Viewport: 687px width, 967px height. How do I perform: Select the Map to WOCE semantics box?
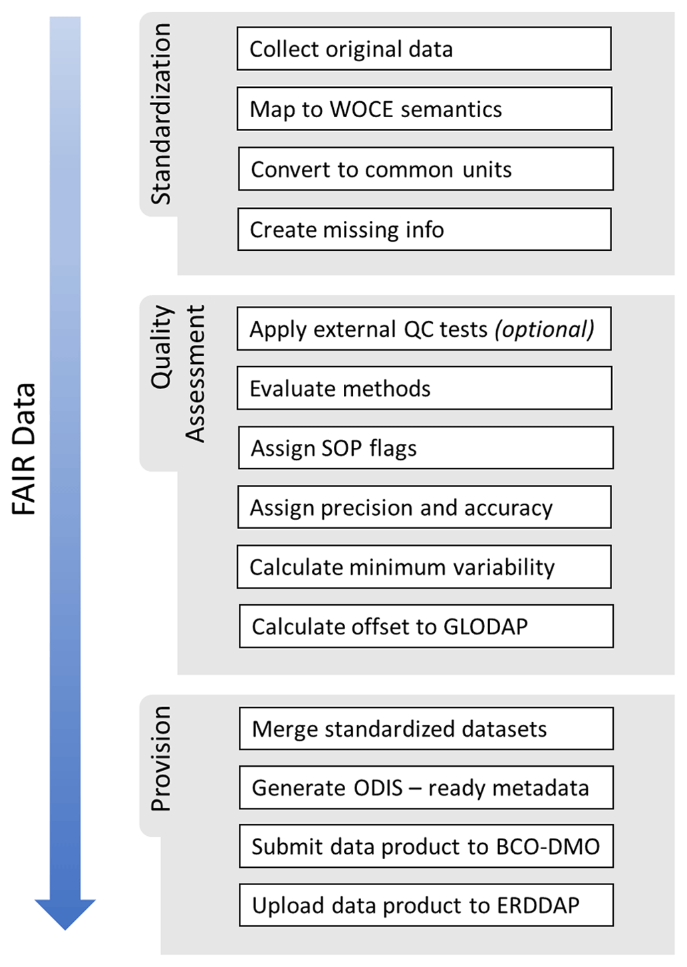pos(424,109)
